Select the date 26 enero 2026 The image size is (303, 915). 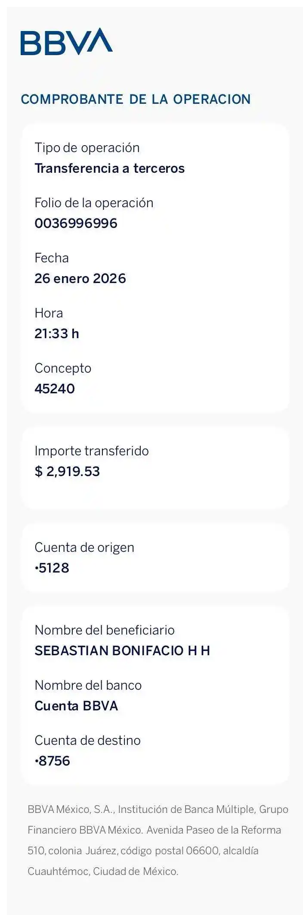coord(80,278)
